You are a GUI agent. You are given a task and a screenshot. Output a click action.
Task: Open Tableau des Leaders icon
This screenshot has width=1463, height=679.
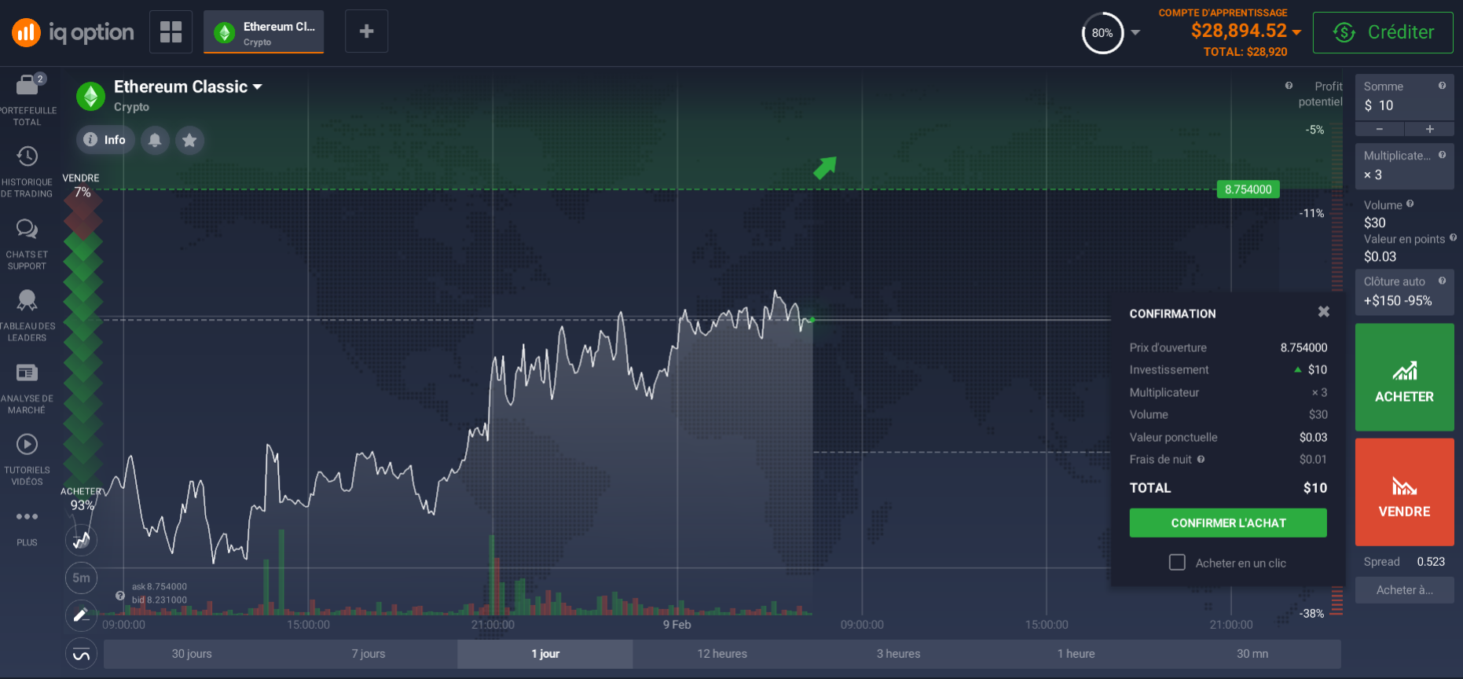click(27, 300)
